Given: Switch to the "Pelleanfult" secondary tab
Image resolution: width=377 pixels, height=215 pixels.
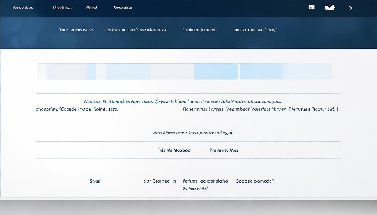Looking at the screenshot, I should [136, 30].
